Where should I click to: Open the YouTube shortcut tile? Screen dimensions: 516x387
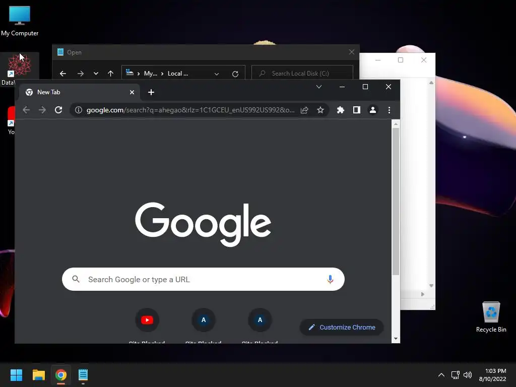pyautogui.click(x=147, y=320)
